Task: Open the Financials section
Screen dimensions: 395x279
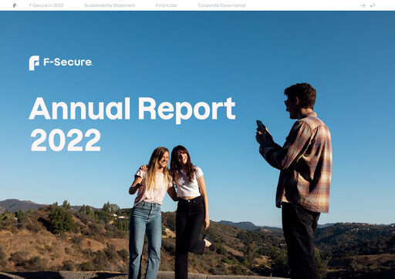Action: (167, 5)
